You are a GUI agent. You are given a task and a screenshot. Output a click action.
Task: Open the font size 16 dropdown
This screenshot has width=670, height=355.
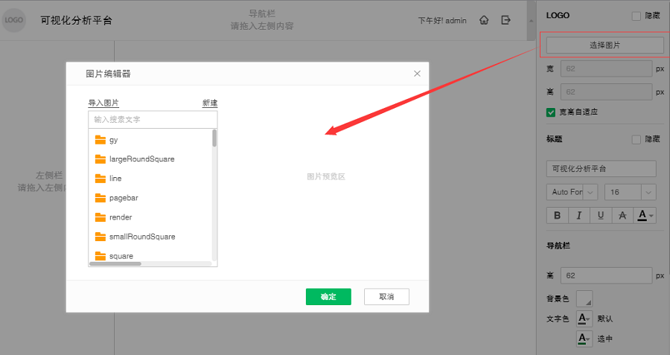[630, 192]
